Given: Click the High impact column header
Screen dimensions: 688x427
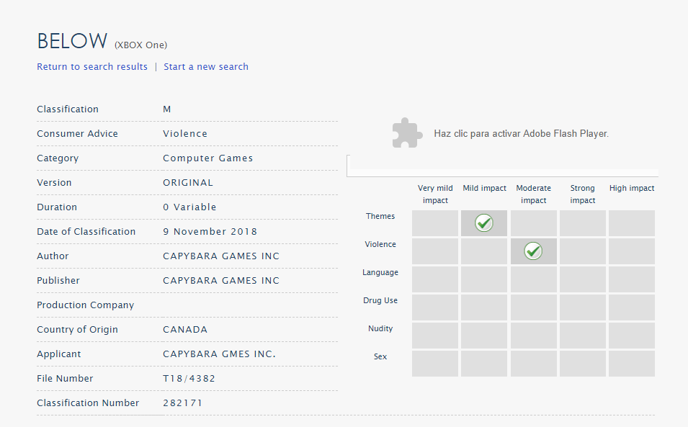Looking at the screenshot, I should pos(631,188).
